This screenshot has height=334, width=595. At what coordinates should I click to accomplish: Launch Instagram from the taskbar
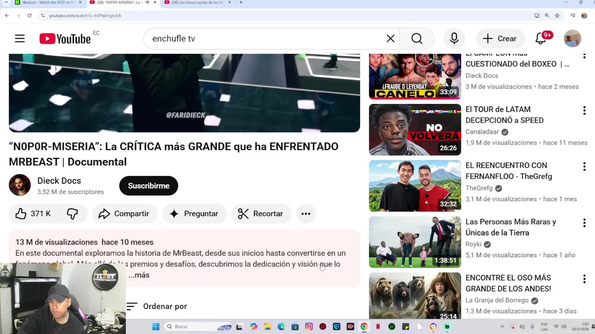coord(309,327)
